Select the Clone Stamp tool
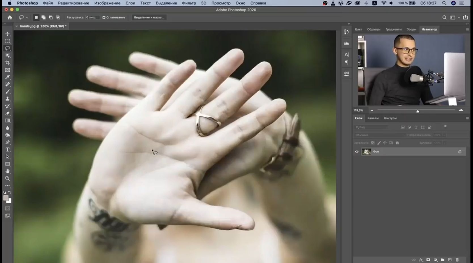The image size is (473, 263). point(8,99)
